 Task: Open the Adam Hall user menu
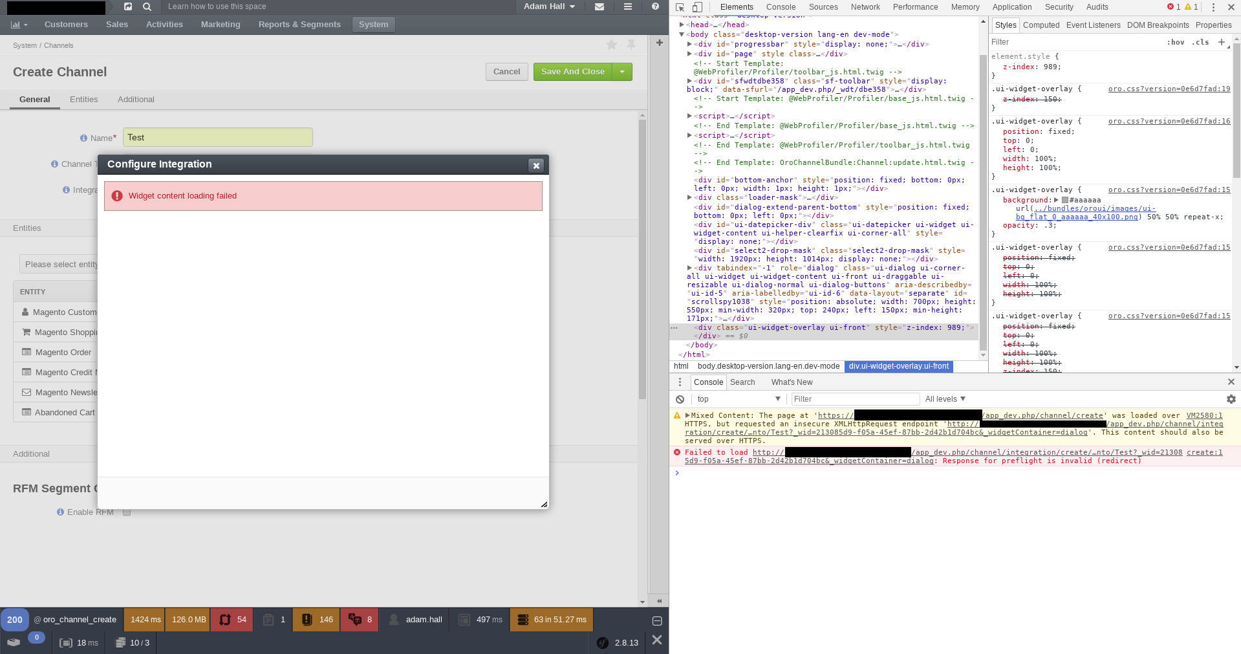pos(549,6)
